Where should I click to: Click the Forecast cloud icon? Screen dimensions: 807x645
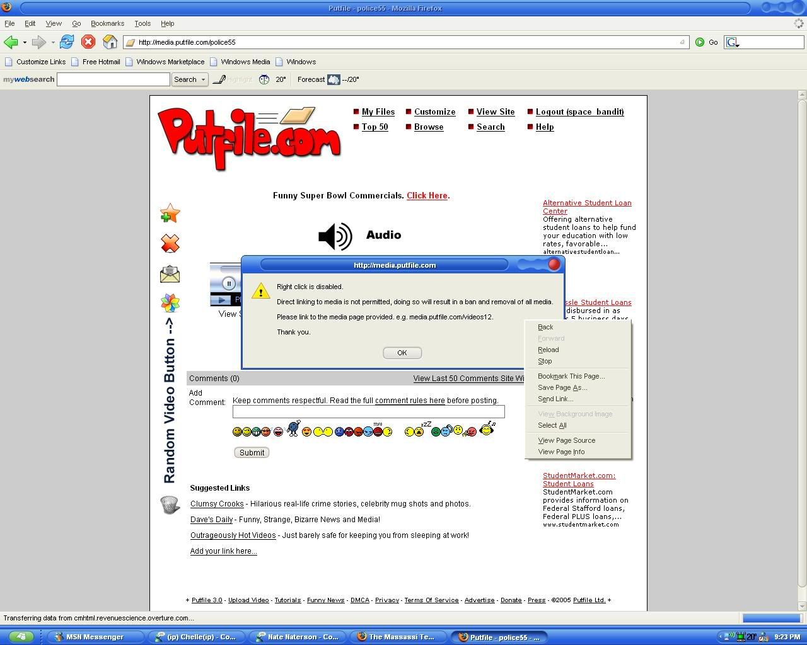coord(334,79)
